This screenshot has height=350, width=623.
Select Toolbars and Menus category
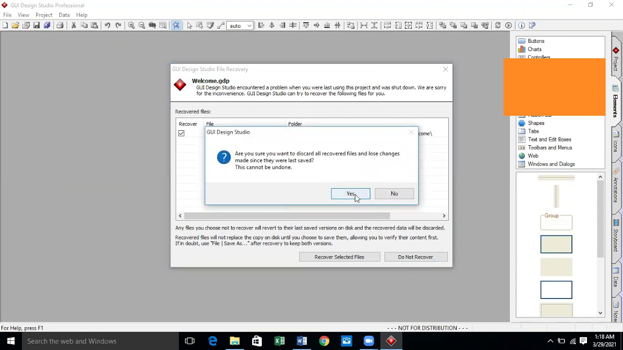(x=550, y=148)
